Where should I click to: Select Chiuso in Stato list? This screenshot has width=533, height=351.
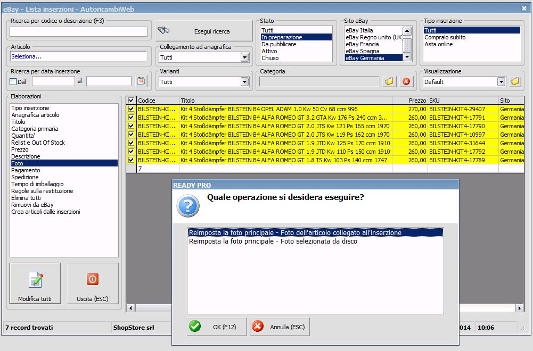pos(296,58)
